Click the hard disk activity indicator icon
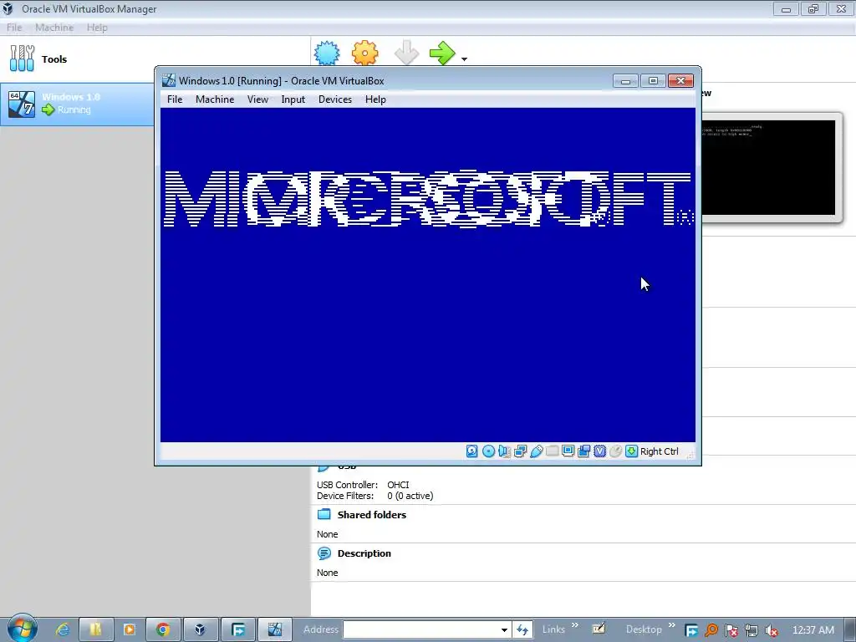 [x=472, y=451]
